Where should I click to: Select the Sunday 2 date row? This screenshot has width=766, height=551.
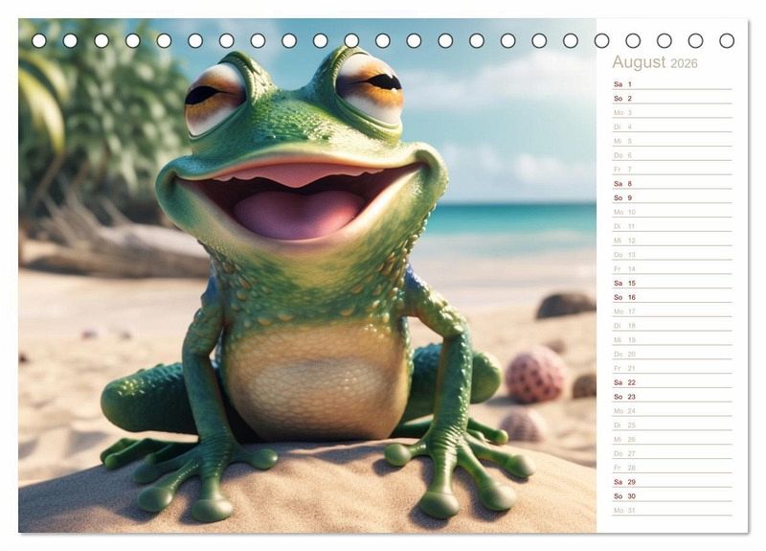671,99
